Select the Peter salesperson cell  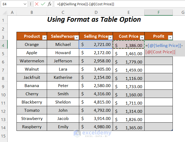click(63, 85)
